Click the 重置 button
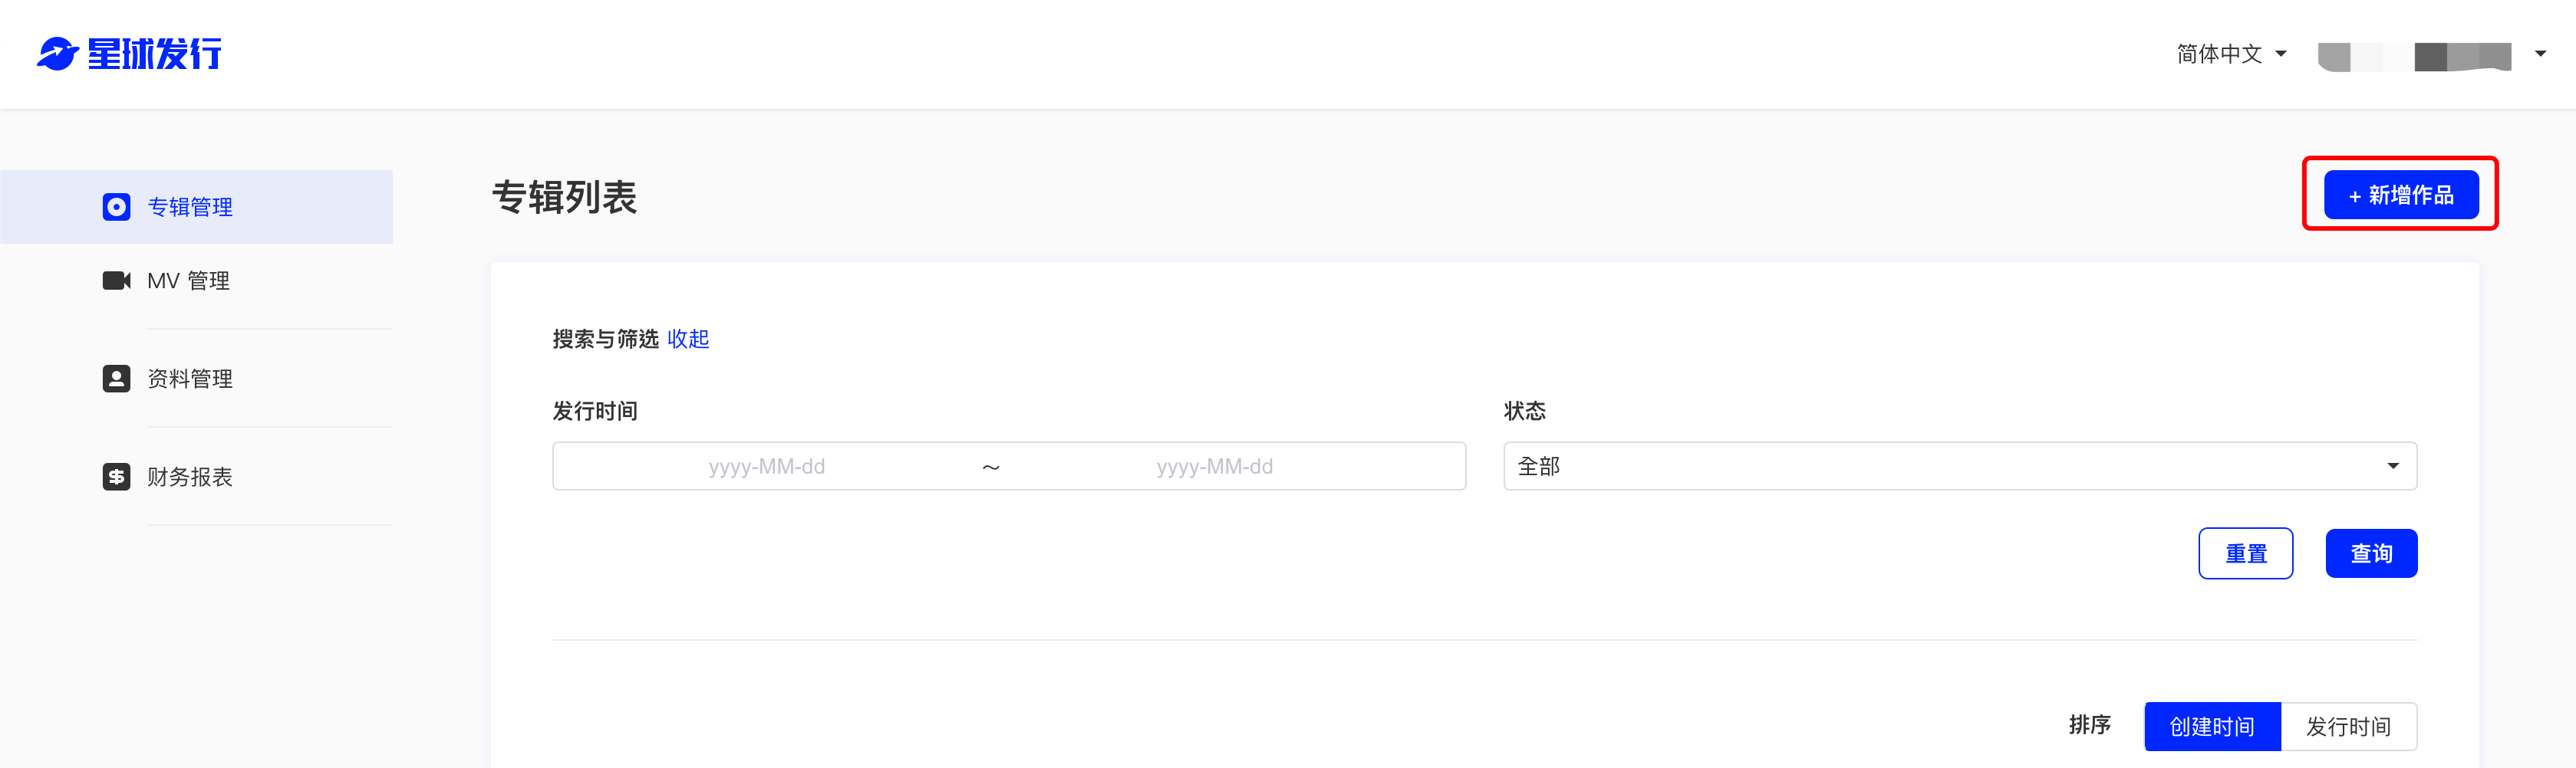Screen dimensions: 2576x768 click(2246, 553)
